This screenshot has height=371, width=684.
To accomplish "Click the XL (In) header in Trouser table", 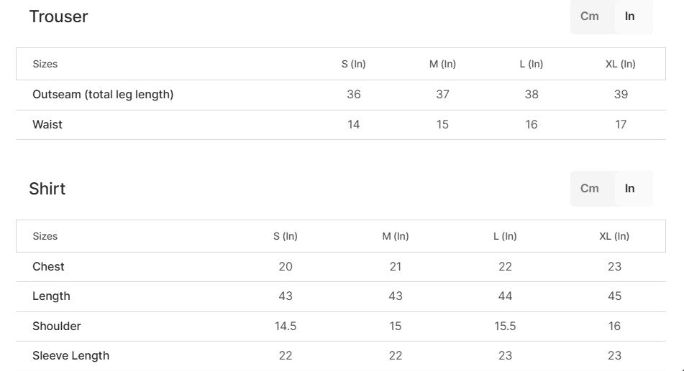I will coord(621,64).
